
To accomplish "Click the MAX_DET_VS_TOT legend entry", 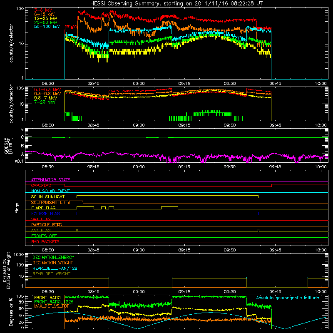I will click(x=52, y=306).
